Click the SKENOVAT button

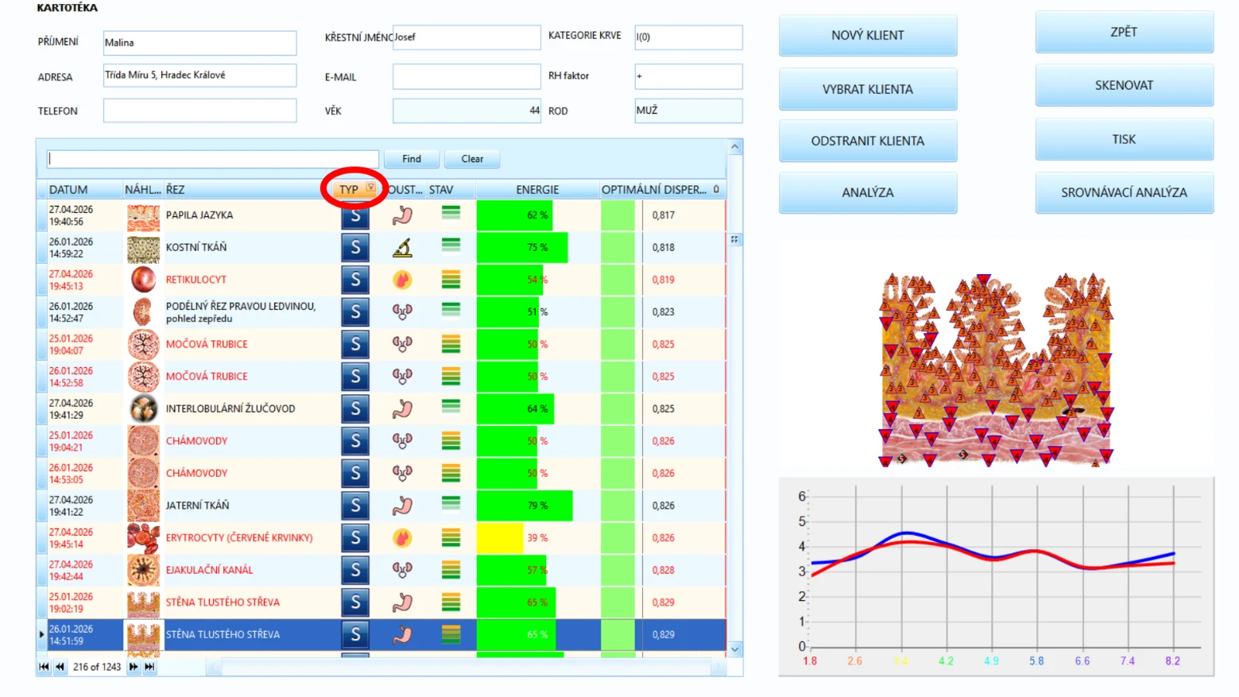click(x=1124, y=85)
